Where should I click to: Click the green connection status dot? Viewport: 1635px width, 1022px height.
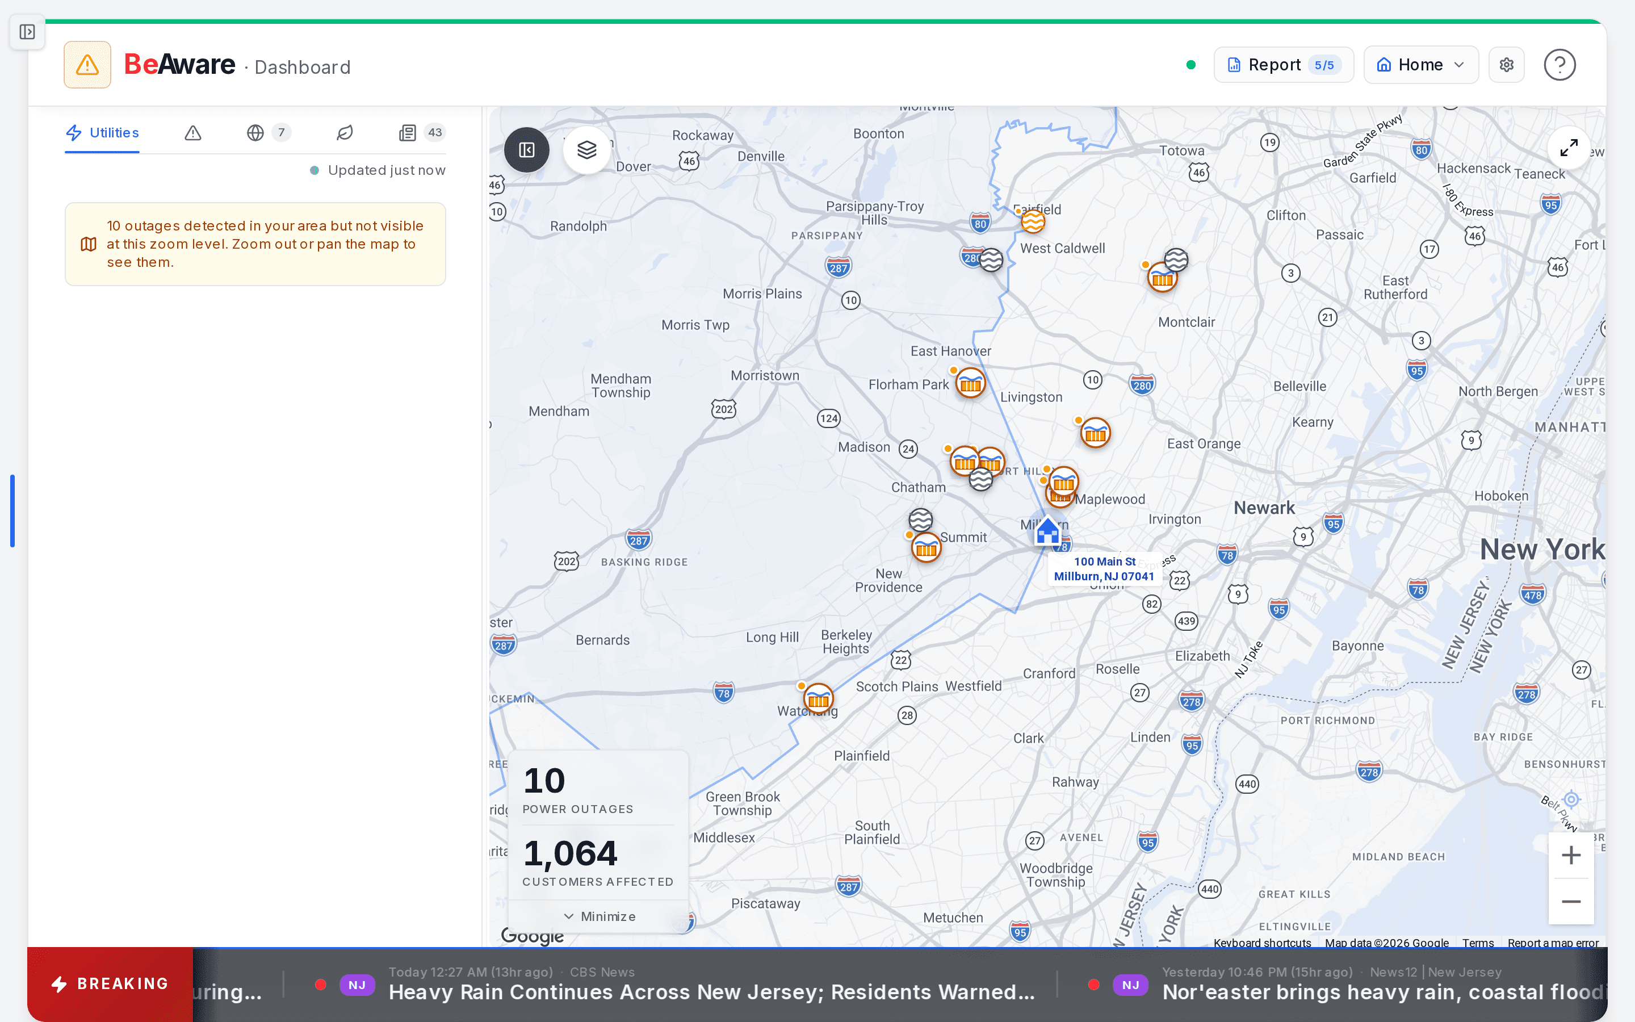click(1190, 65)
